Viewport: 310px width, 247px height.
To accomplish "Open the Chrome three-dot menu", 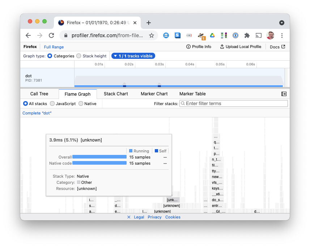I will click(x=282, y=35).
